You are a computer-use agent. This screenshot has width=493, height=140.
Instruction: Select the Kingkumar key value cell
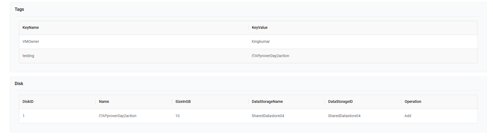(x=261, y=41)
